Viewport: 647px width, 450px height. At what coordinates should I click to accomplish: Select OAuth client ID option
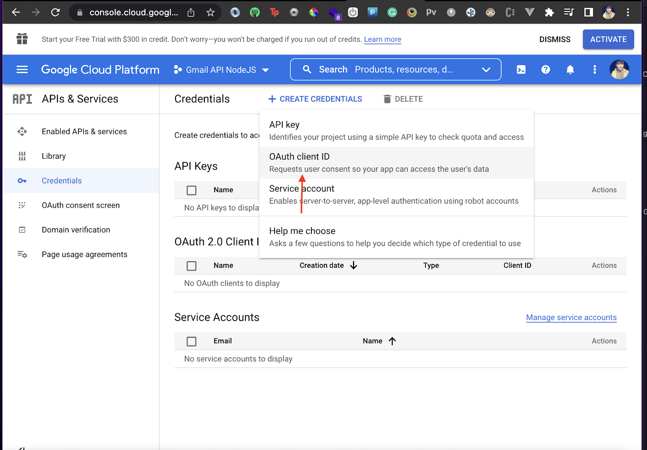pos(396,163)
